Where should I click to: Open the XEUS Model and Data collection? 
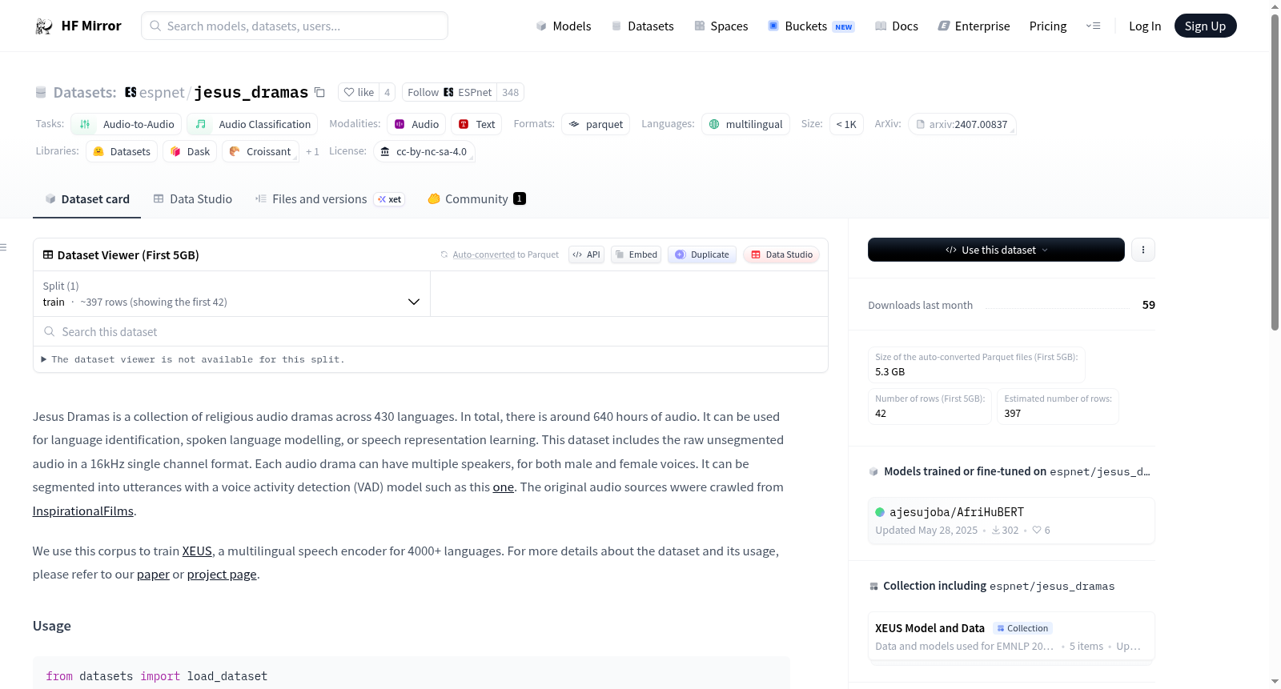[1011, 636]
